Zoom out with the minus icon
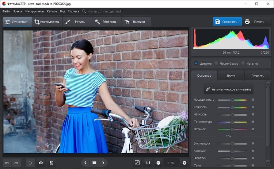The height and width of the screenshot is (169, 274). click(158, 163)
